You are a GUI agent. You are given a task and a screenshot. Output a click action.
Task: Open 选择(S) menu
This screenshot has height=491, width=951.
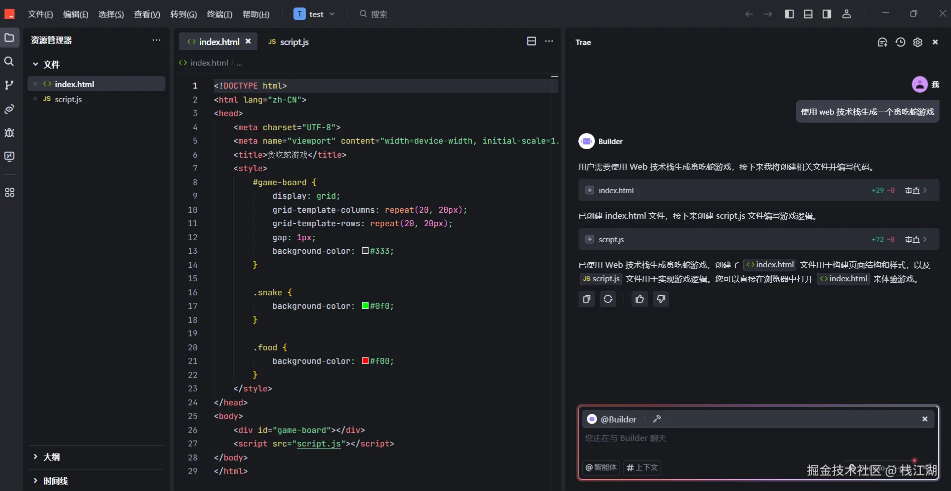tap(111, 14)
